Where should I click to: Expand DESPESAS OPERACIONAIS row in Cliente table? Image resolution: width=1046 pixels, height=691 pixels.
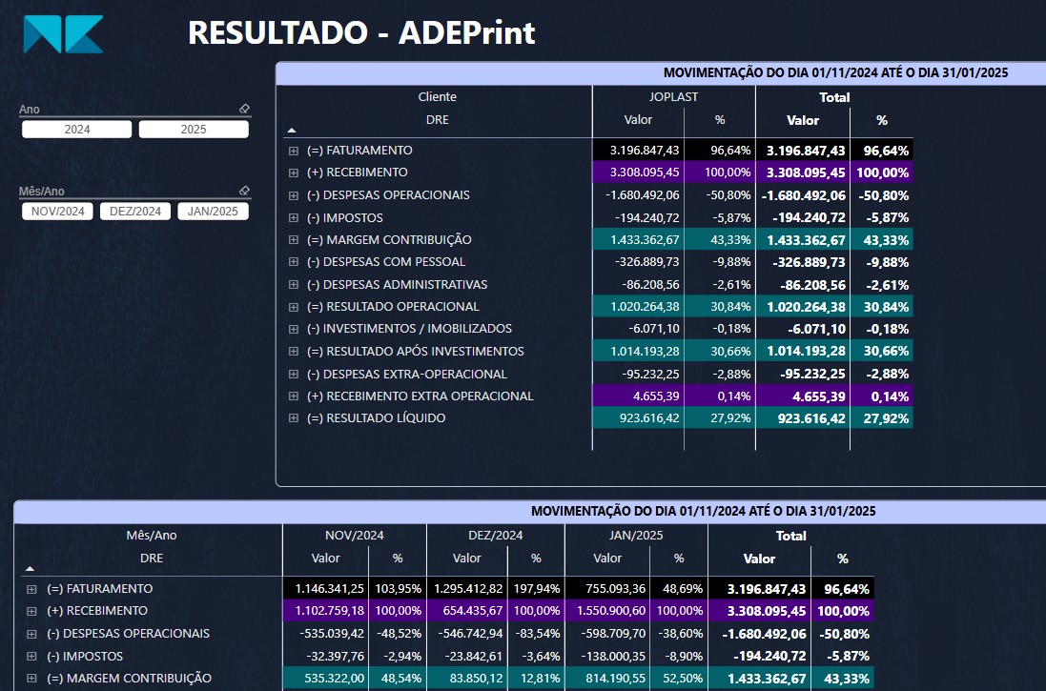293,195
